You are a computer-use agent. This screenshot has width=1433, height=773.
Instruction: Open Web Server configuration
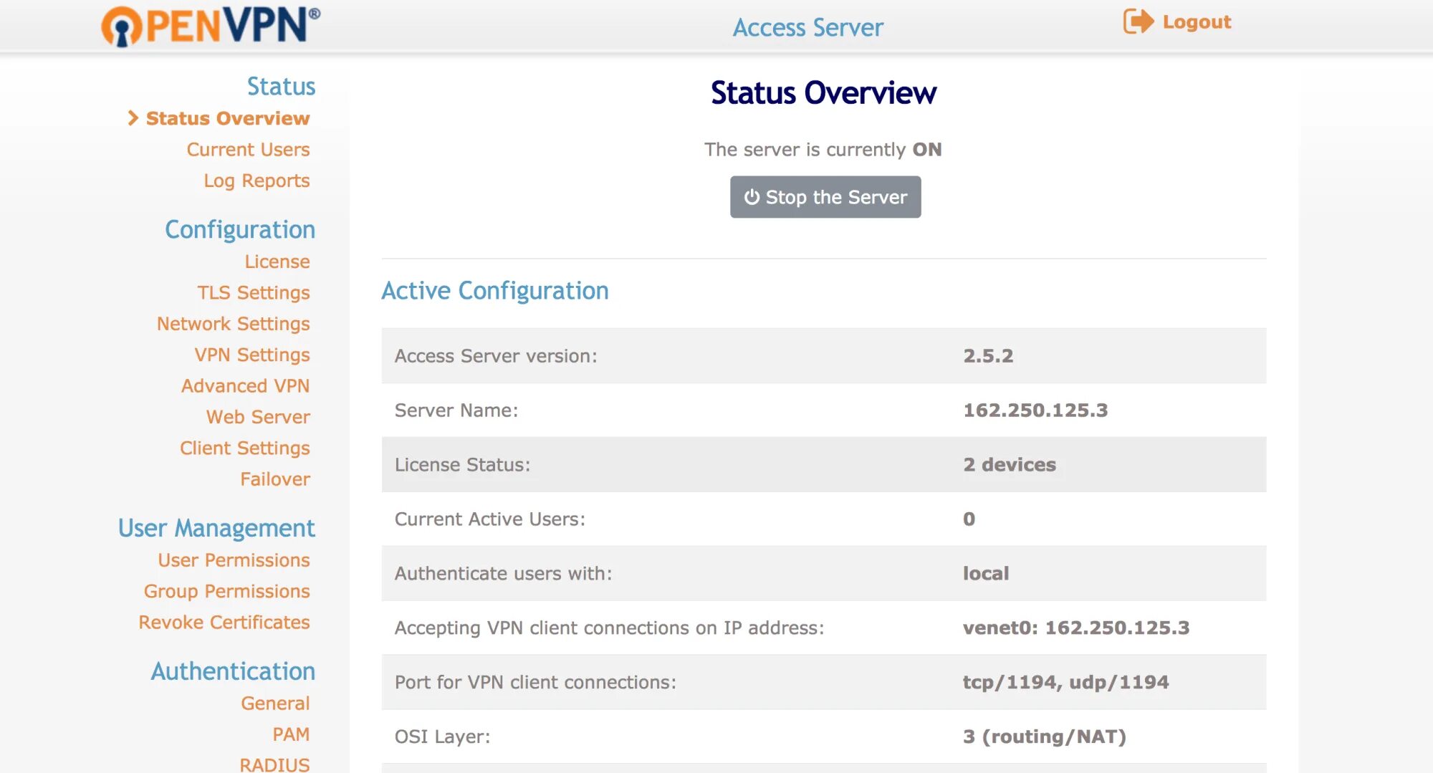point(258,417)
